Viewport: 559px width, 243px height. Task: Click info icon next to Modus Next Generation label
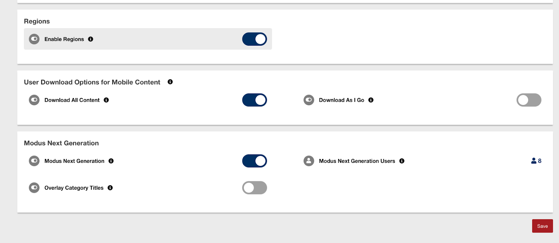click(111, 161)
